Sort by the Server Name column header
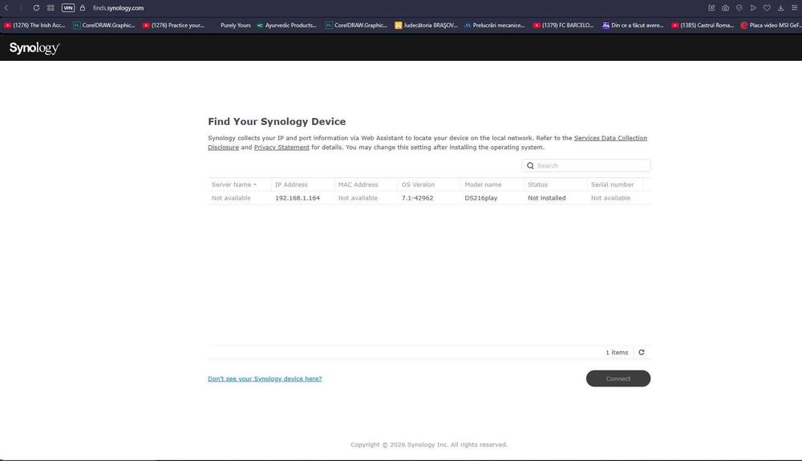This screenshot has width=802, height=461. click(x=239, y=184)
